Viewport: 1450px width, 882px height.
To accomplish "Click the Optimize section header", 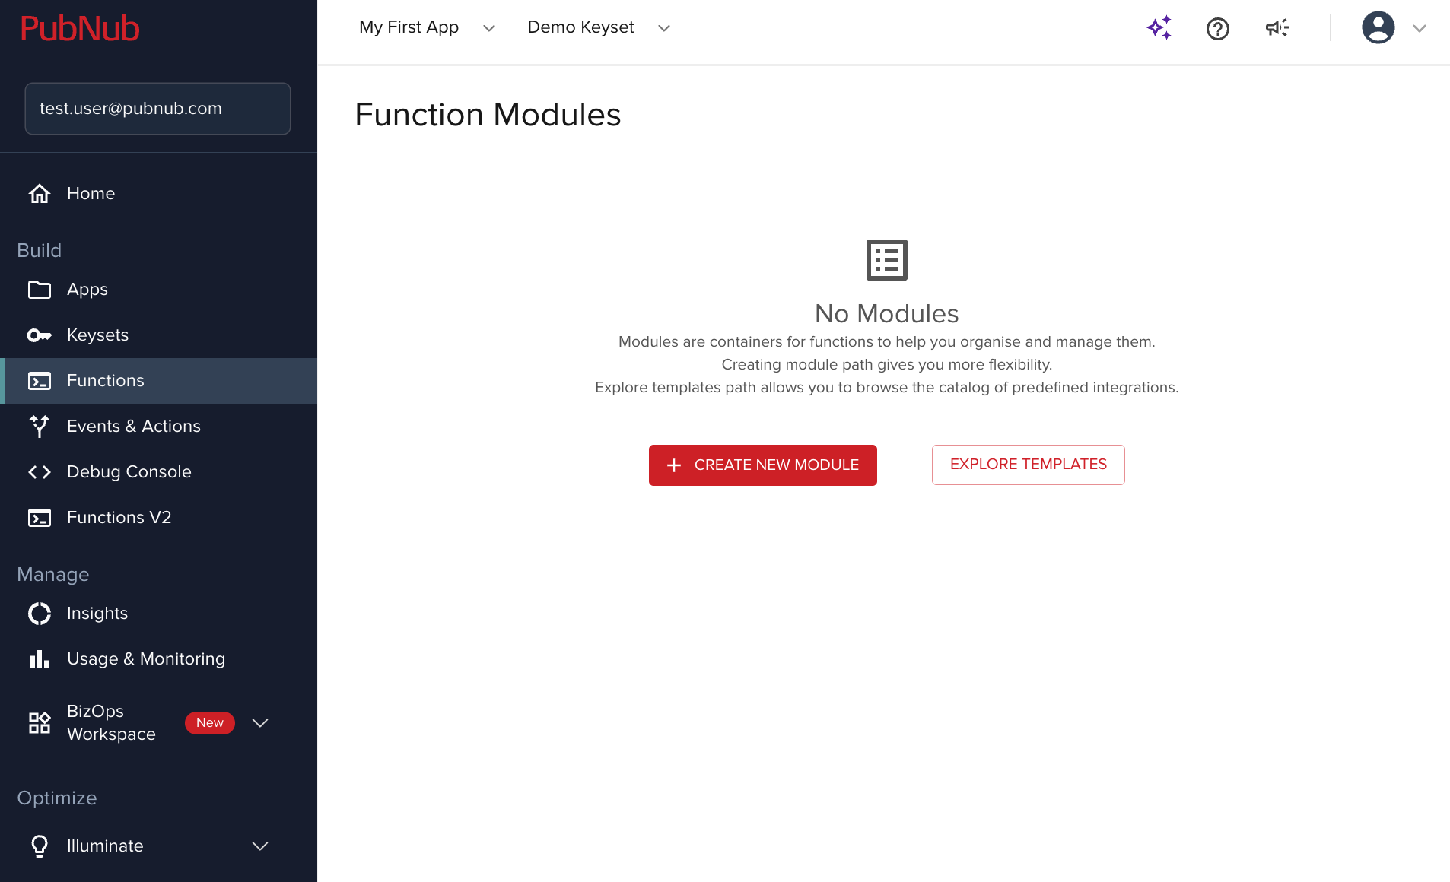I will tap(57, 798).
